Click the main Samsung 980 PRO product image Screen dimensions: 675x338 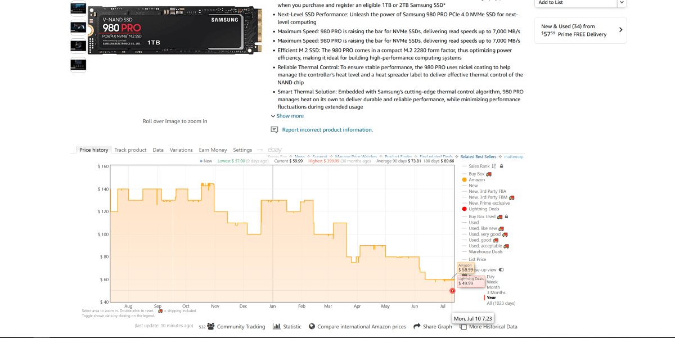175,31
